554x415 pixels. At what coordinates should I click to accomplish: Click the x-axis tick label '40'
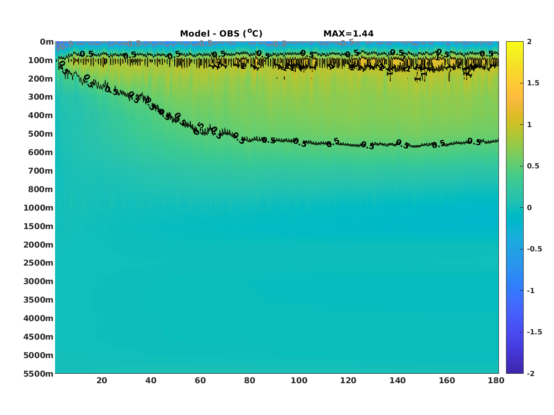pos(151,380)
